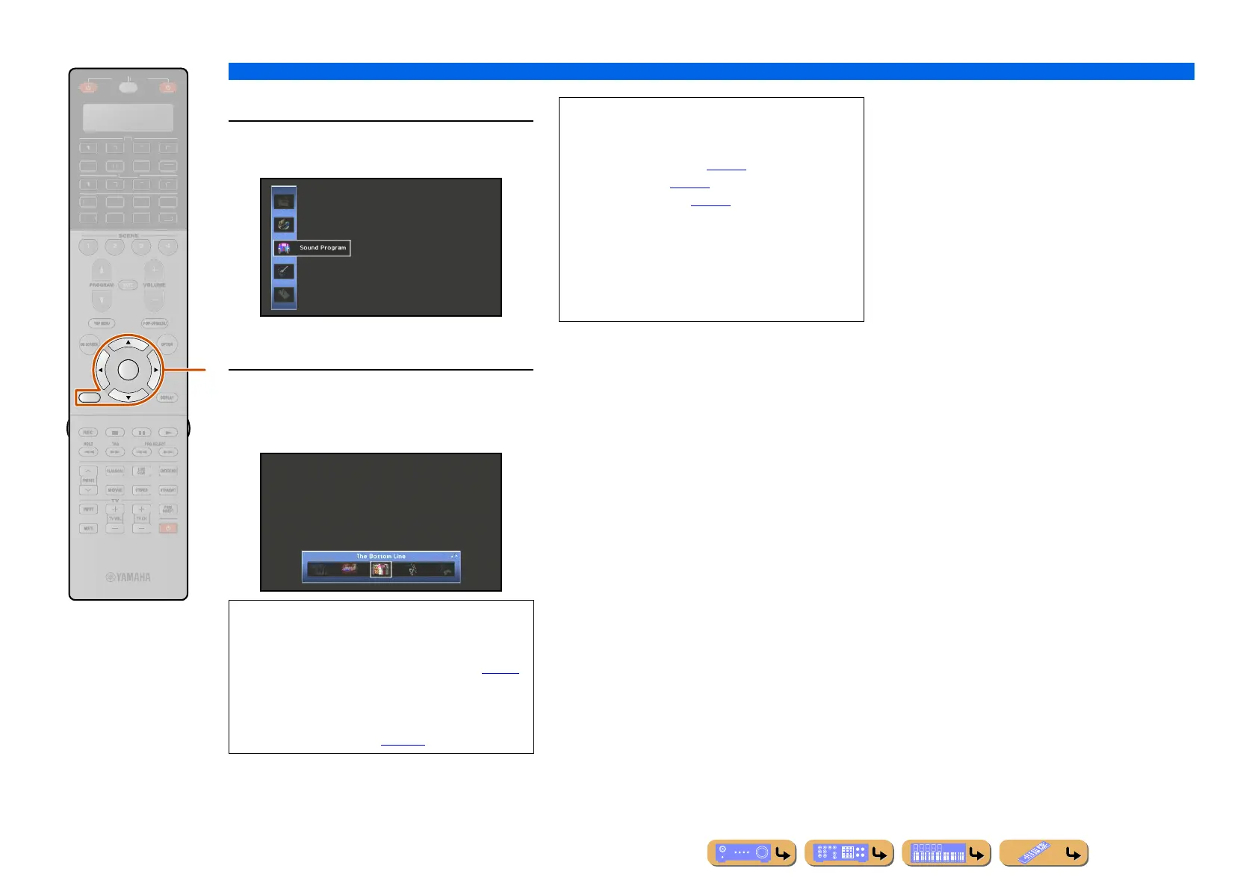Open the front display navigation shortcut
The image size is (1258, 889).
(946, 852)
